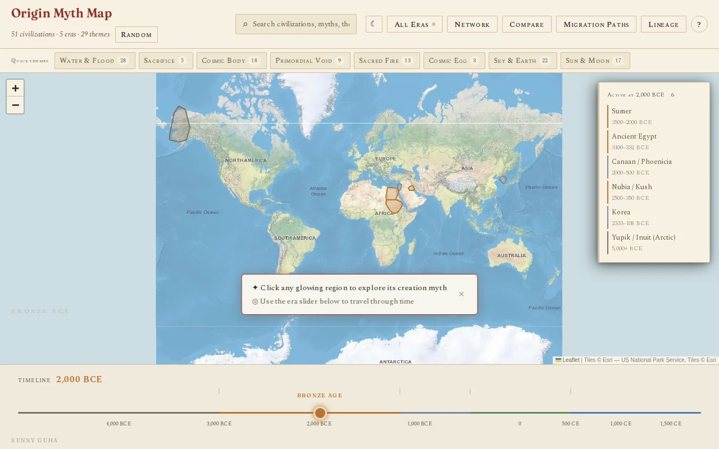The height and width of the screenshot is (449, 719).
Task: Select Yupik / Inuit (Arctic) entry
Action: point(654,242)
